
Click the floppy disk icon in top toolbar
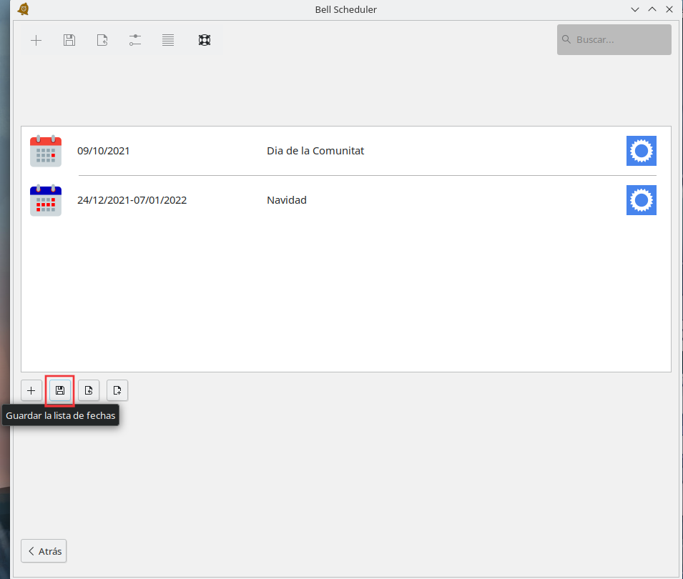[x=69, y=40]
